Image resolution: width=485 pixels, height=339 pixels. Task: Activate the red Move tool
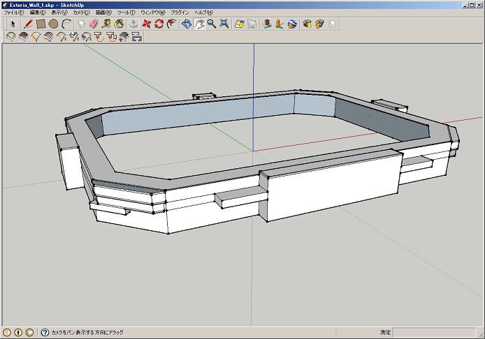[x=147, y=24]
